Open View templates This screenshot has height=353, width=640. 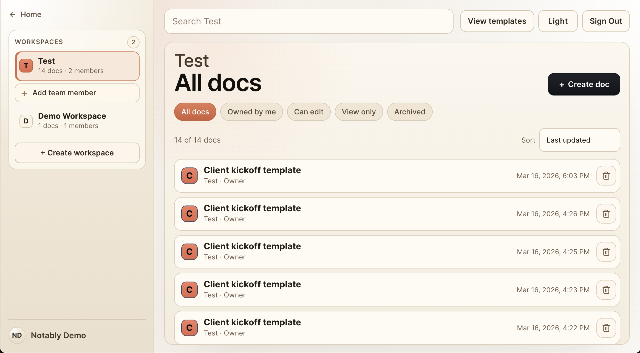497,21
